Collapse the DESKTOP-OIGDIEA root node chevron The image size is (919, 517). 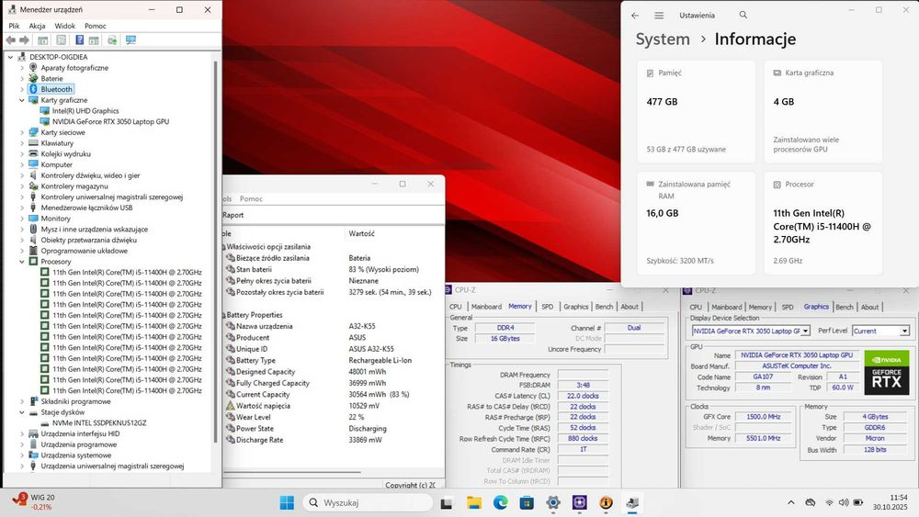point(10,57)
